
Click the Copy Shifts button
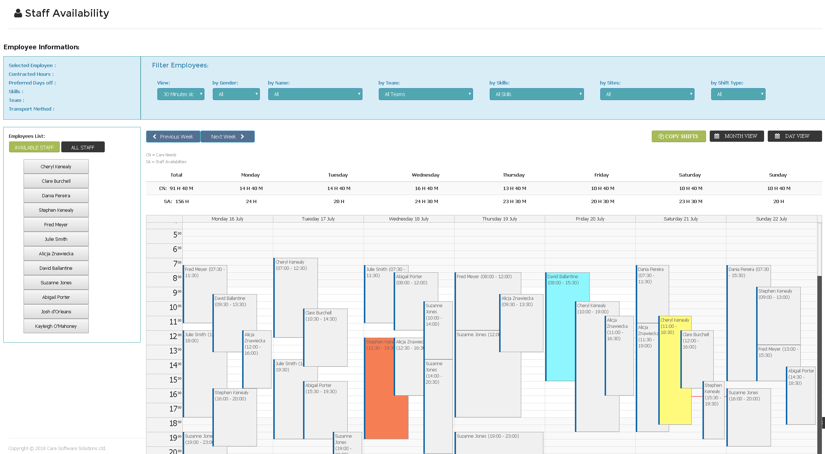tap(679, 136)
